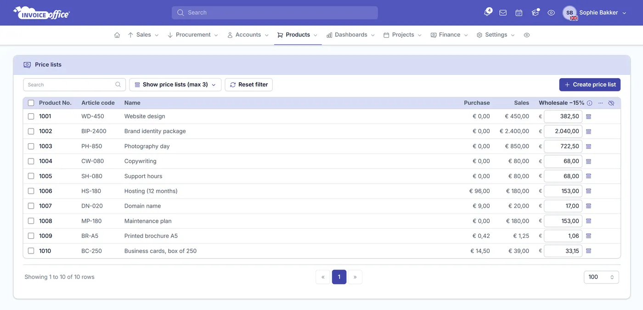Open the rows-per-page selector showing 100
The width and height of the screenshot is (643, 310).
point(601,277)
